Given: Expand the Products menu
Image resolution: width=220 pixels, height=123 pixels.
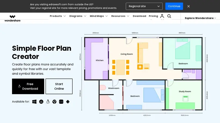Looking at the screenshot, I should tap(58, 16).
